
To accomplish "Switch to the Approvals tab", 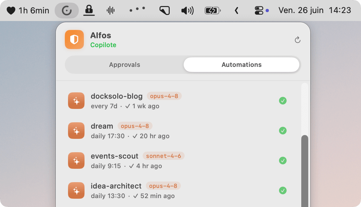I will [125, 65].
